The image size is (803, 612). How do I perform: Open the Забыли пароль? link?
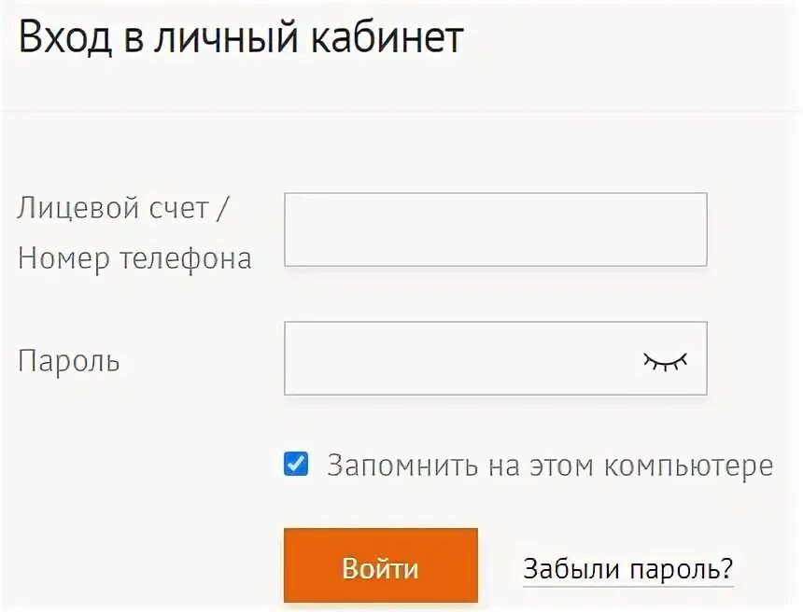point(627,568)
